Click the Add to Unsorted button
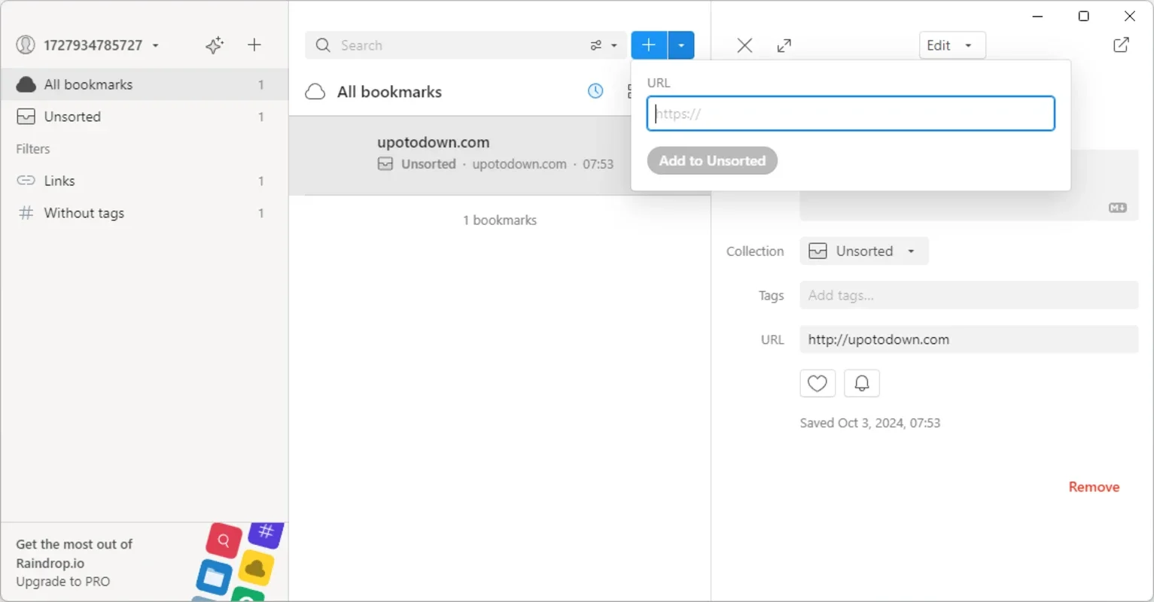The width and height of the screenshot is (1154, 602). pos(712,160)
